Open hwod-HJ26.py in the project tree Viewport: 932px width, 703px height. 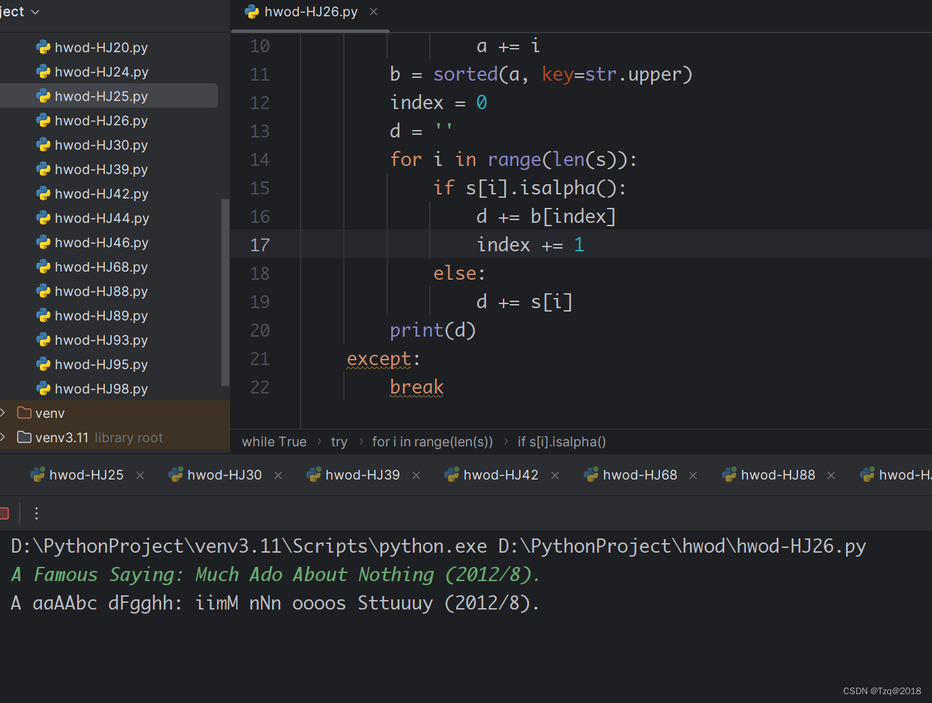tap(101, 121)
